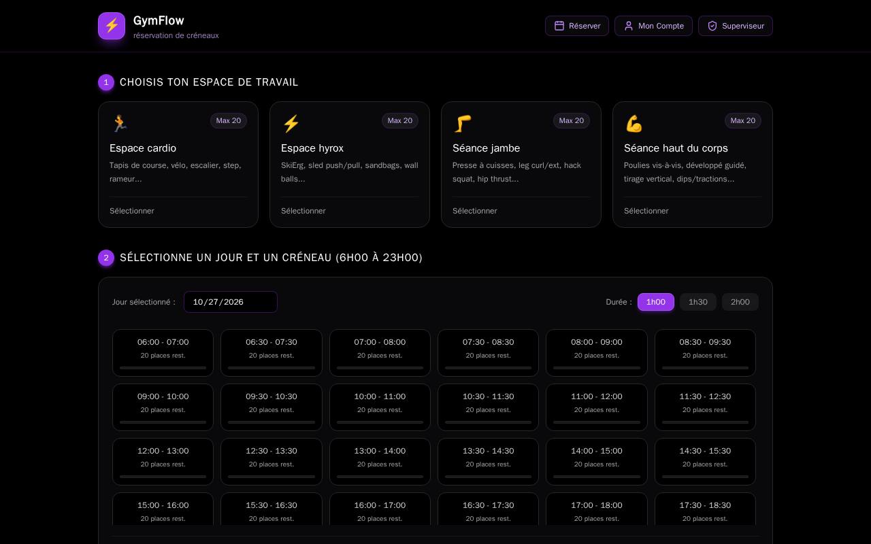The image size is (871, 544).
Task: Choose the 14:00 - 15:00 slot
Action: click(597, 462)
